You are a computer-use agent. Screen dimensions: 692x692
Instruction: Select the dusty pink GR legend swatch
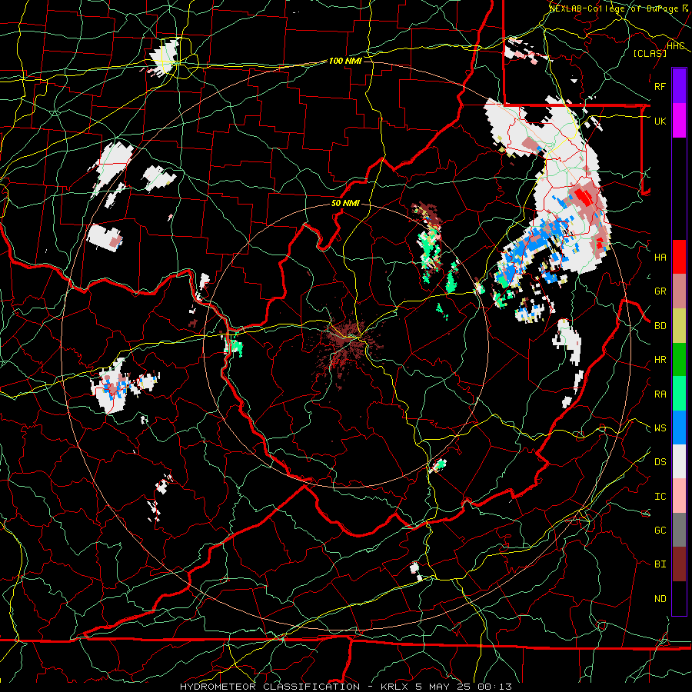pos(679,291)
